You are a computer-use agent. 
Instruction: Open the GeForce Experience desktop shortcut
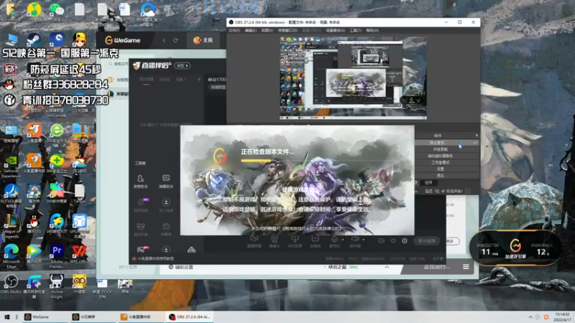(11, 165)
